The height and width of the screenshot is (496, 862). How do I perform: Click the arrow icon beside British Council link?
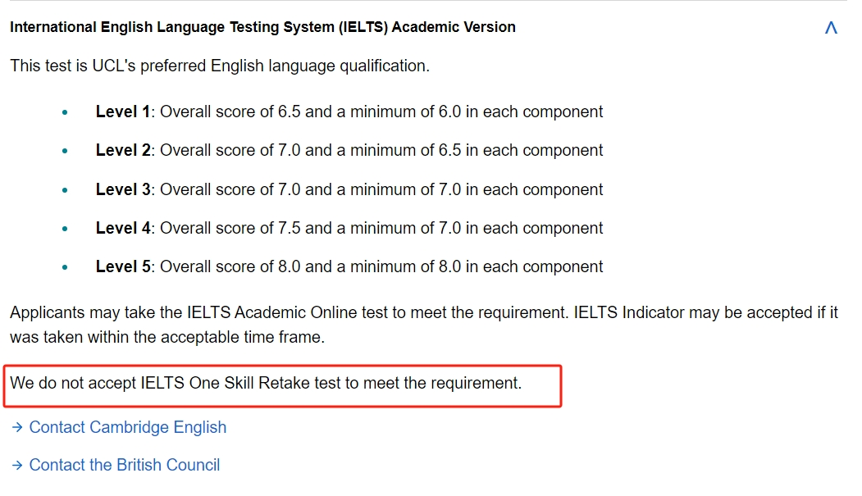(17, 465)
